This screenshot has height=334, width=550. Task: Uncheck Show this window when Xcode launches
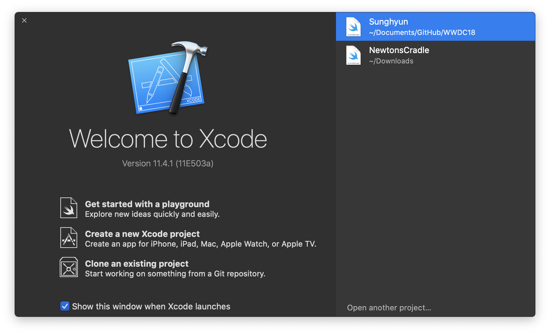tap(65, 306)
